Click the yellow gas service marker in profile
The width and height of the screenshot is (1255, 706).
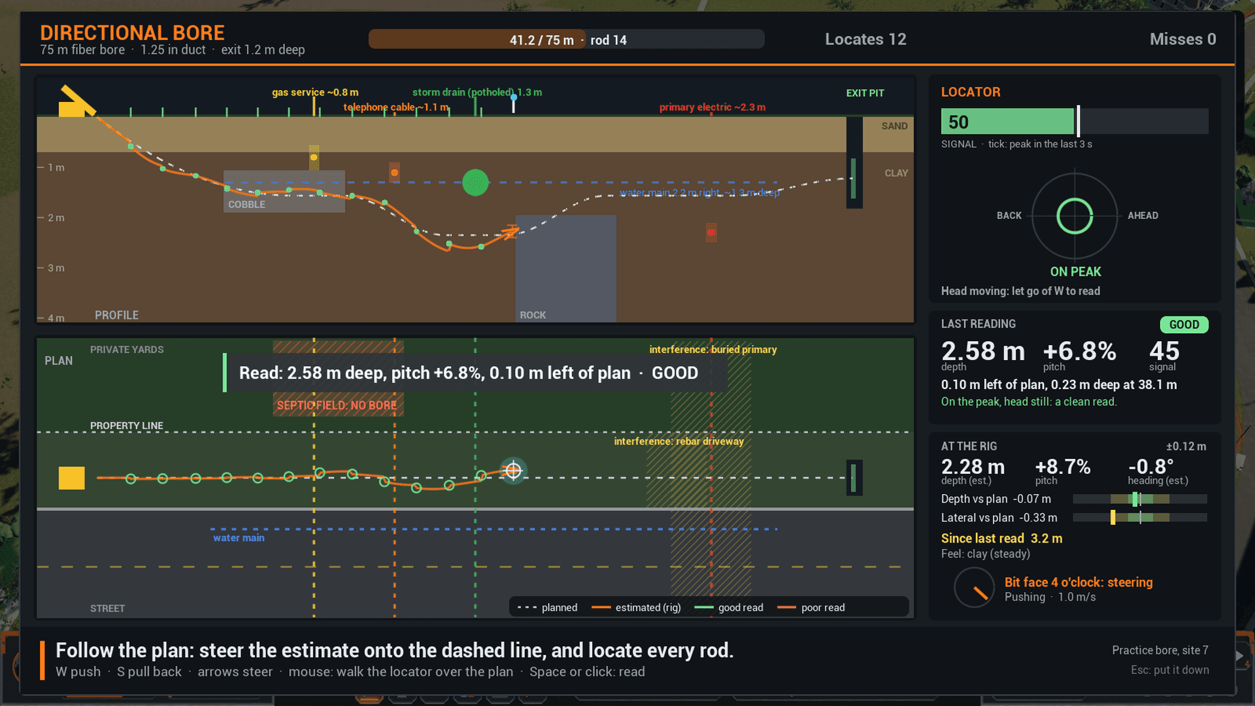click(x=314, y=157)
